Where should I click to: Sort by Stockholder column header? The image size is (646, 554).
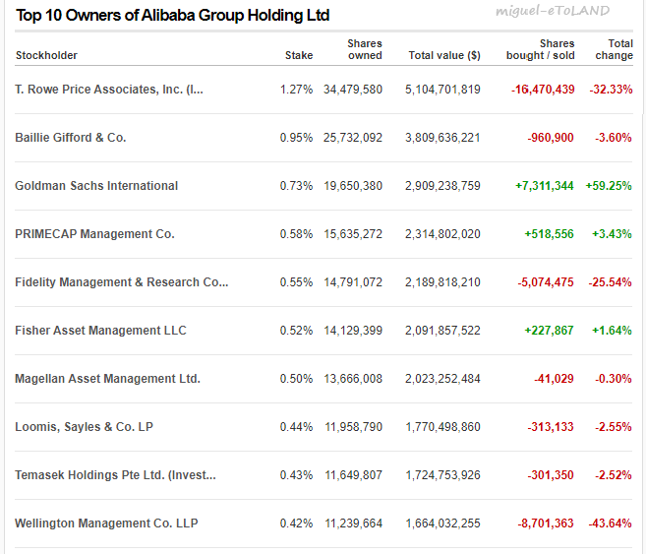coord(46,55)
